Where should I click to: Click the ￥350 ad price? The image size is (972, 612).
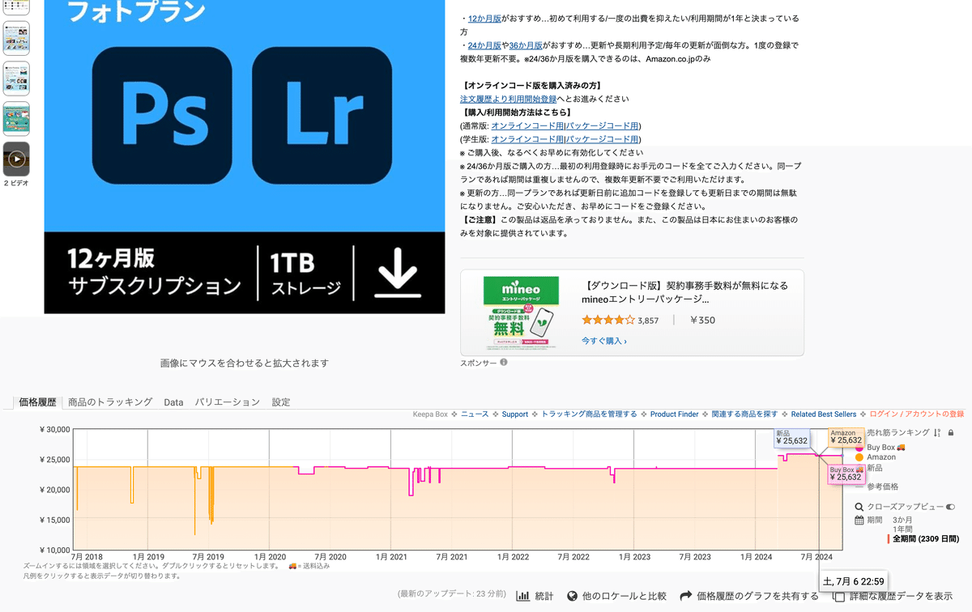point(702,321)
